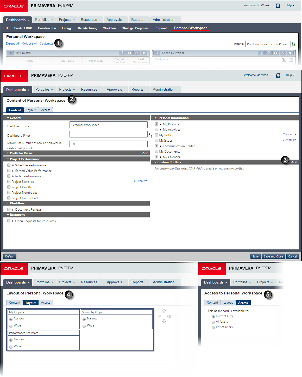Click the Customize link for My Issues
This screenshot has width=302, height=377.
point(289,140)
